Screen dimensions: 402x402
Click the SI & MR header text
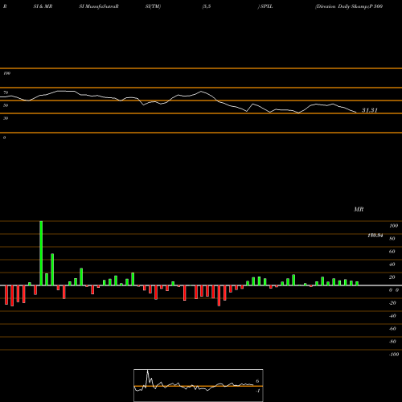click(43, 6)
